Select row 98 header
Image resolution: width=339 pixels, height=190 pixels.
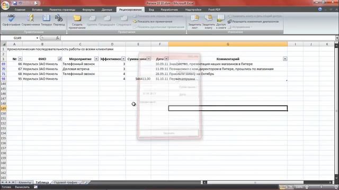coord(4,79)
